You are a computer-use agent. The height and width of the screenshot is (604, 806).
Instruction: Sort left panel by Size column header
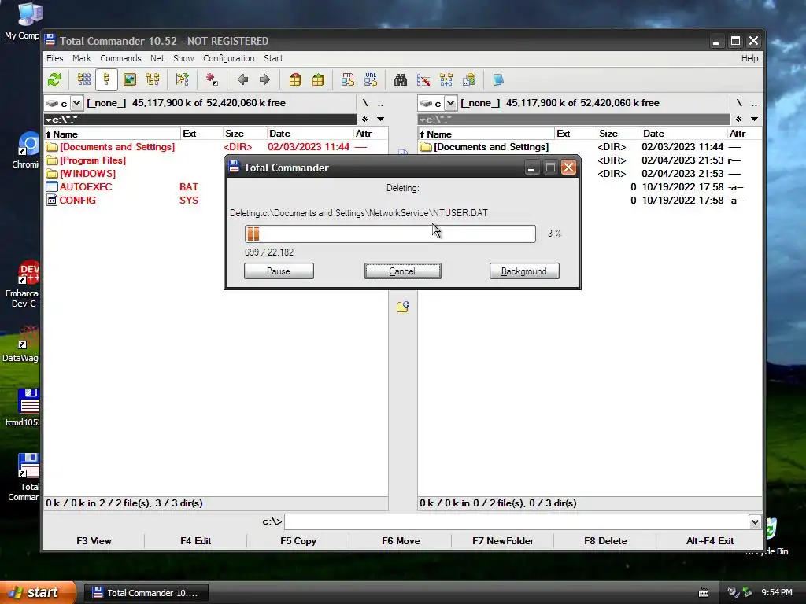[245, 134]
